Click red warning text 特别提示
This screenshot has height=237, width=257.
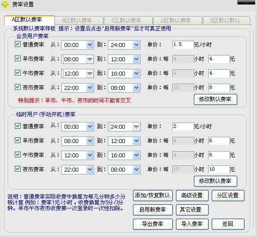74,100
